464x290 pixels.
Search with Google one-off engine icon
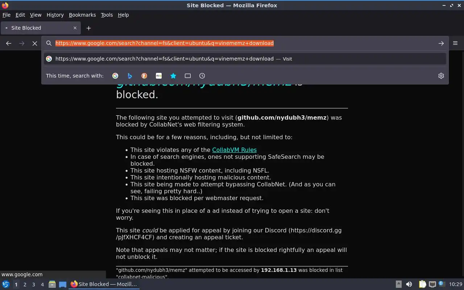pos(115,76)
